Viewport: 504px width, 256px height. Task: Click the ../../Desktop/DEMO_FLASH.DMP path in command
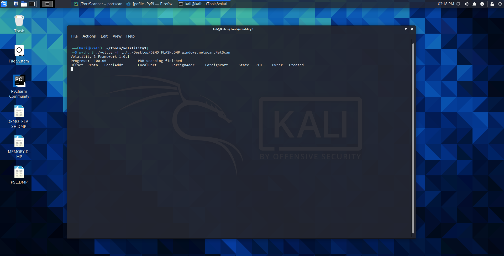150,53
